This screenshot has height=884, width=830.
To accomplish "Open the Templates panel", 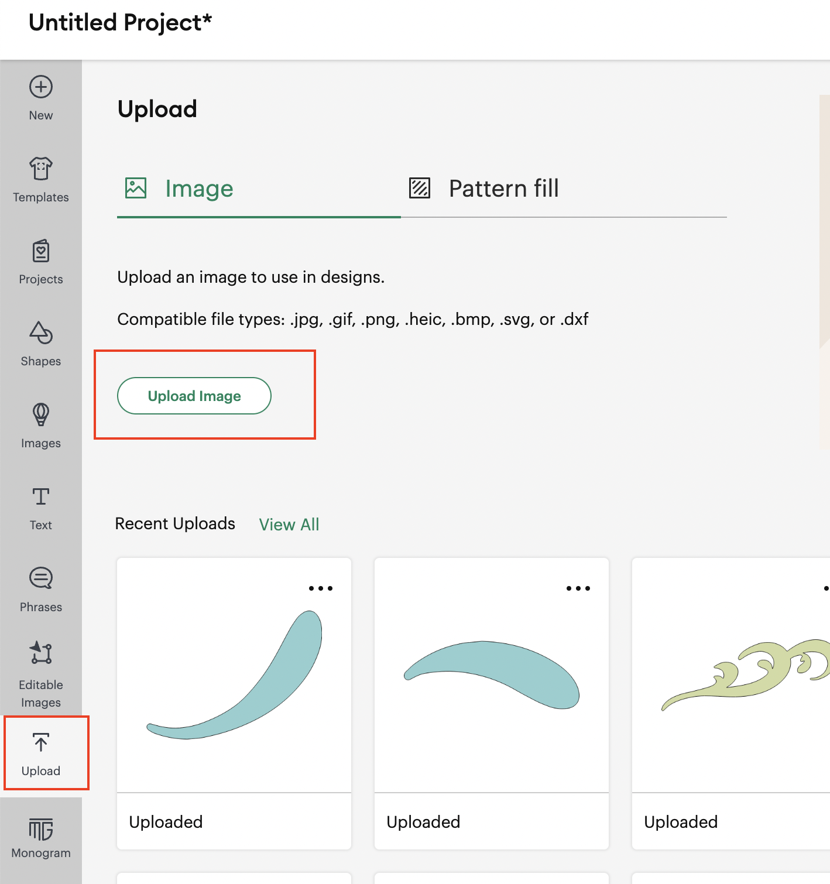I will [x=41, y=179].
